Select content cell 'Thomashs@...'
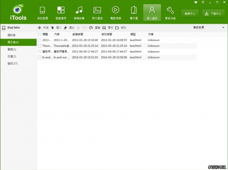This screenshot has width=228, height=170. pyautogui.click(x=62, y=46)
